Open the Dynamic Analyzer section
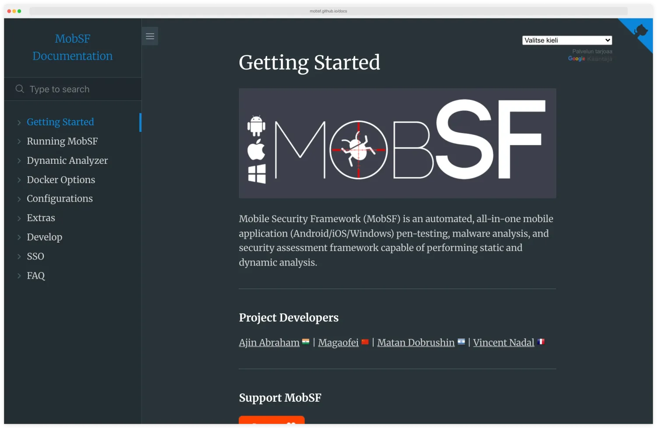Screen dimensions: 657x428 (67, 160)
